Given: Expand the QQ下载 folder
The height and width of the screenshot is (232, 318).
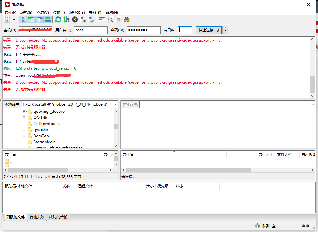Looking at the screenshot, I should click(x=24, y=118).
